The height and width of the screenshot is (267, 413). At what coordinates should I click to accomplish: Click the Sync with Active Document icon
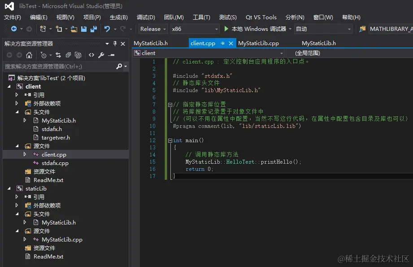58,55
